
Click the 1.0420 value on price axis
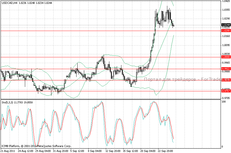tap(226, 1)
